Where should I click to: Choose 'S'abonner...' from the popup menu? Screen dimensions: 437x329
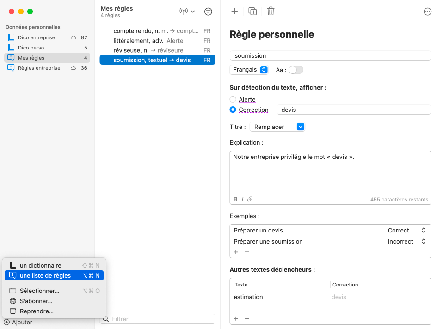(x=36, y=301)
